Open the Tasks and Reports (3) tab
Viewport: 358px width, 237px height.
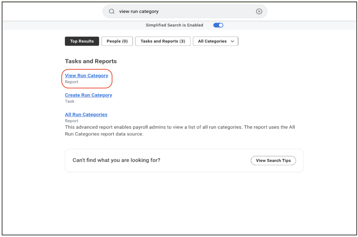(x=163, y=41)
